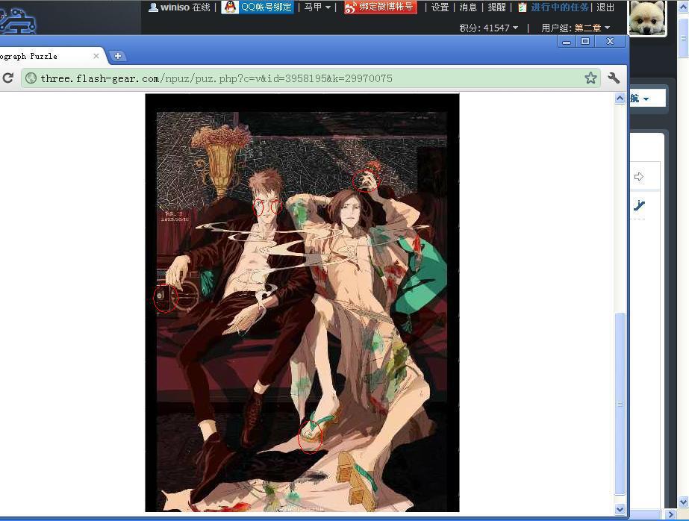Open the 设置 settings link

[440, 7]
